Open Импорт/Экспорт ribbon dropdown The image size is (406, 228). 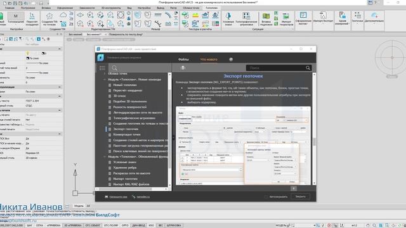pos(323,18)
